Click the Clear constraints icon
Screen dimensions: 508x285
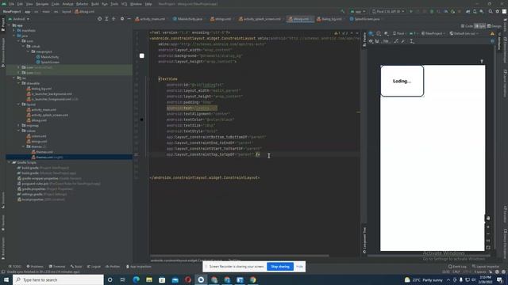tap(396, 41)
